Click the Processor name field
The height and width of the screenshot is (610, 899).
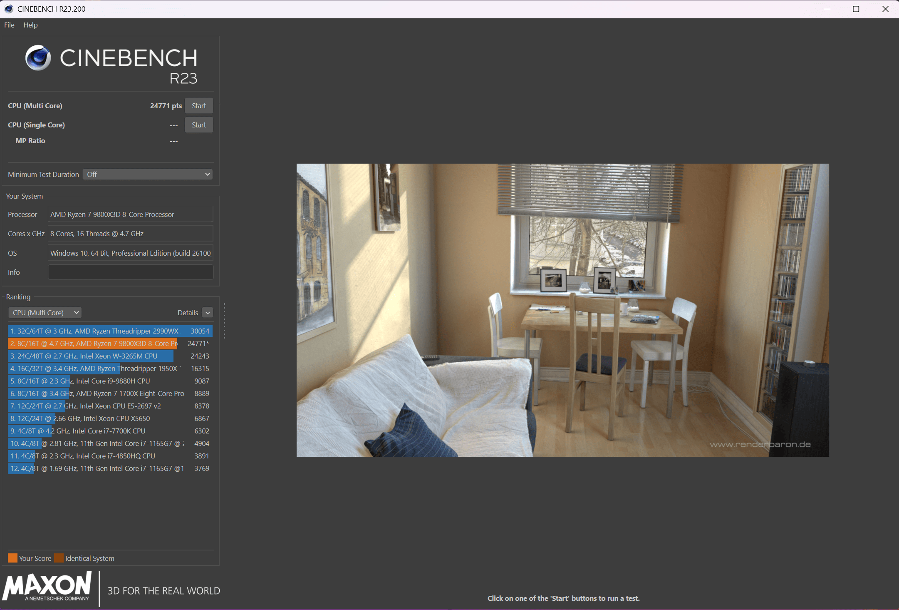pyautogui.click(x=131, y=214)
